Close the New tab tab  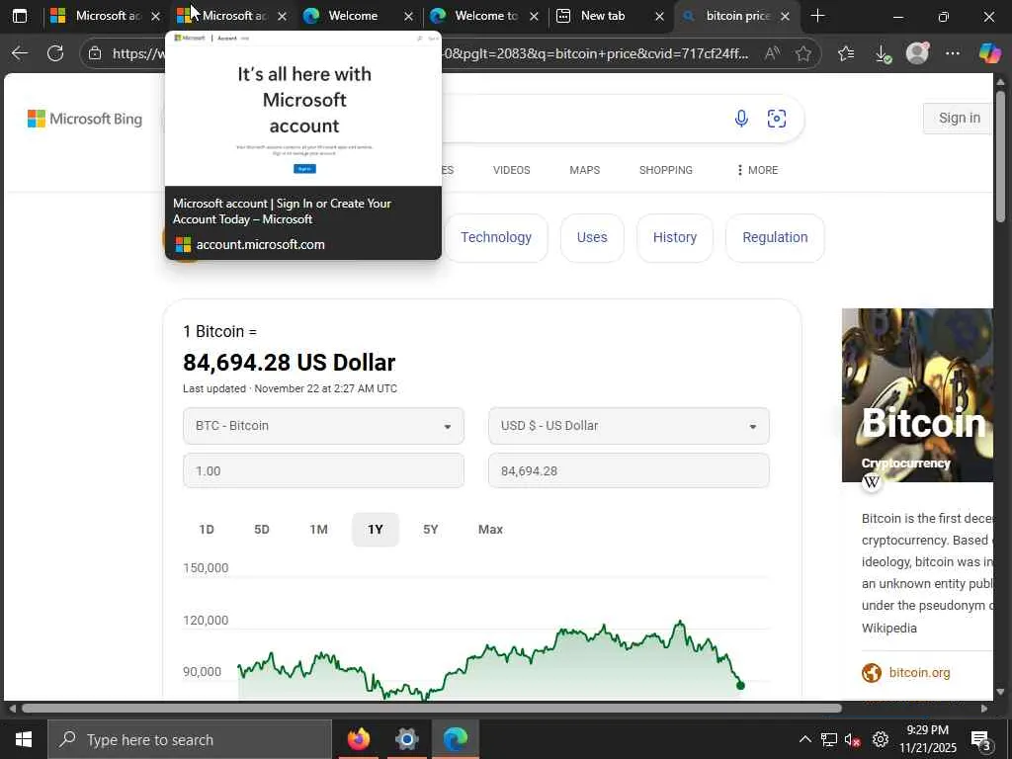click(x=659, y=16)
